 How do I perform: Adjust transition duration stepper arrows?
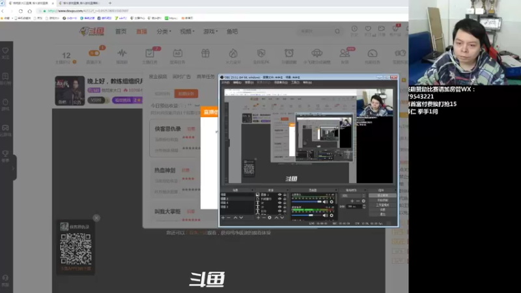pos(364,206)
